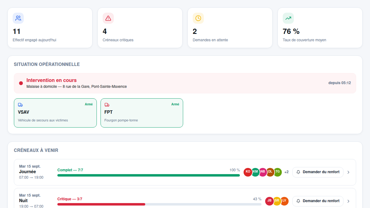Click the red warning triangle icon
Image resolution: width=370 pixels, height=208 pixels.
coord(108,18)
